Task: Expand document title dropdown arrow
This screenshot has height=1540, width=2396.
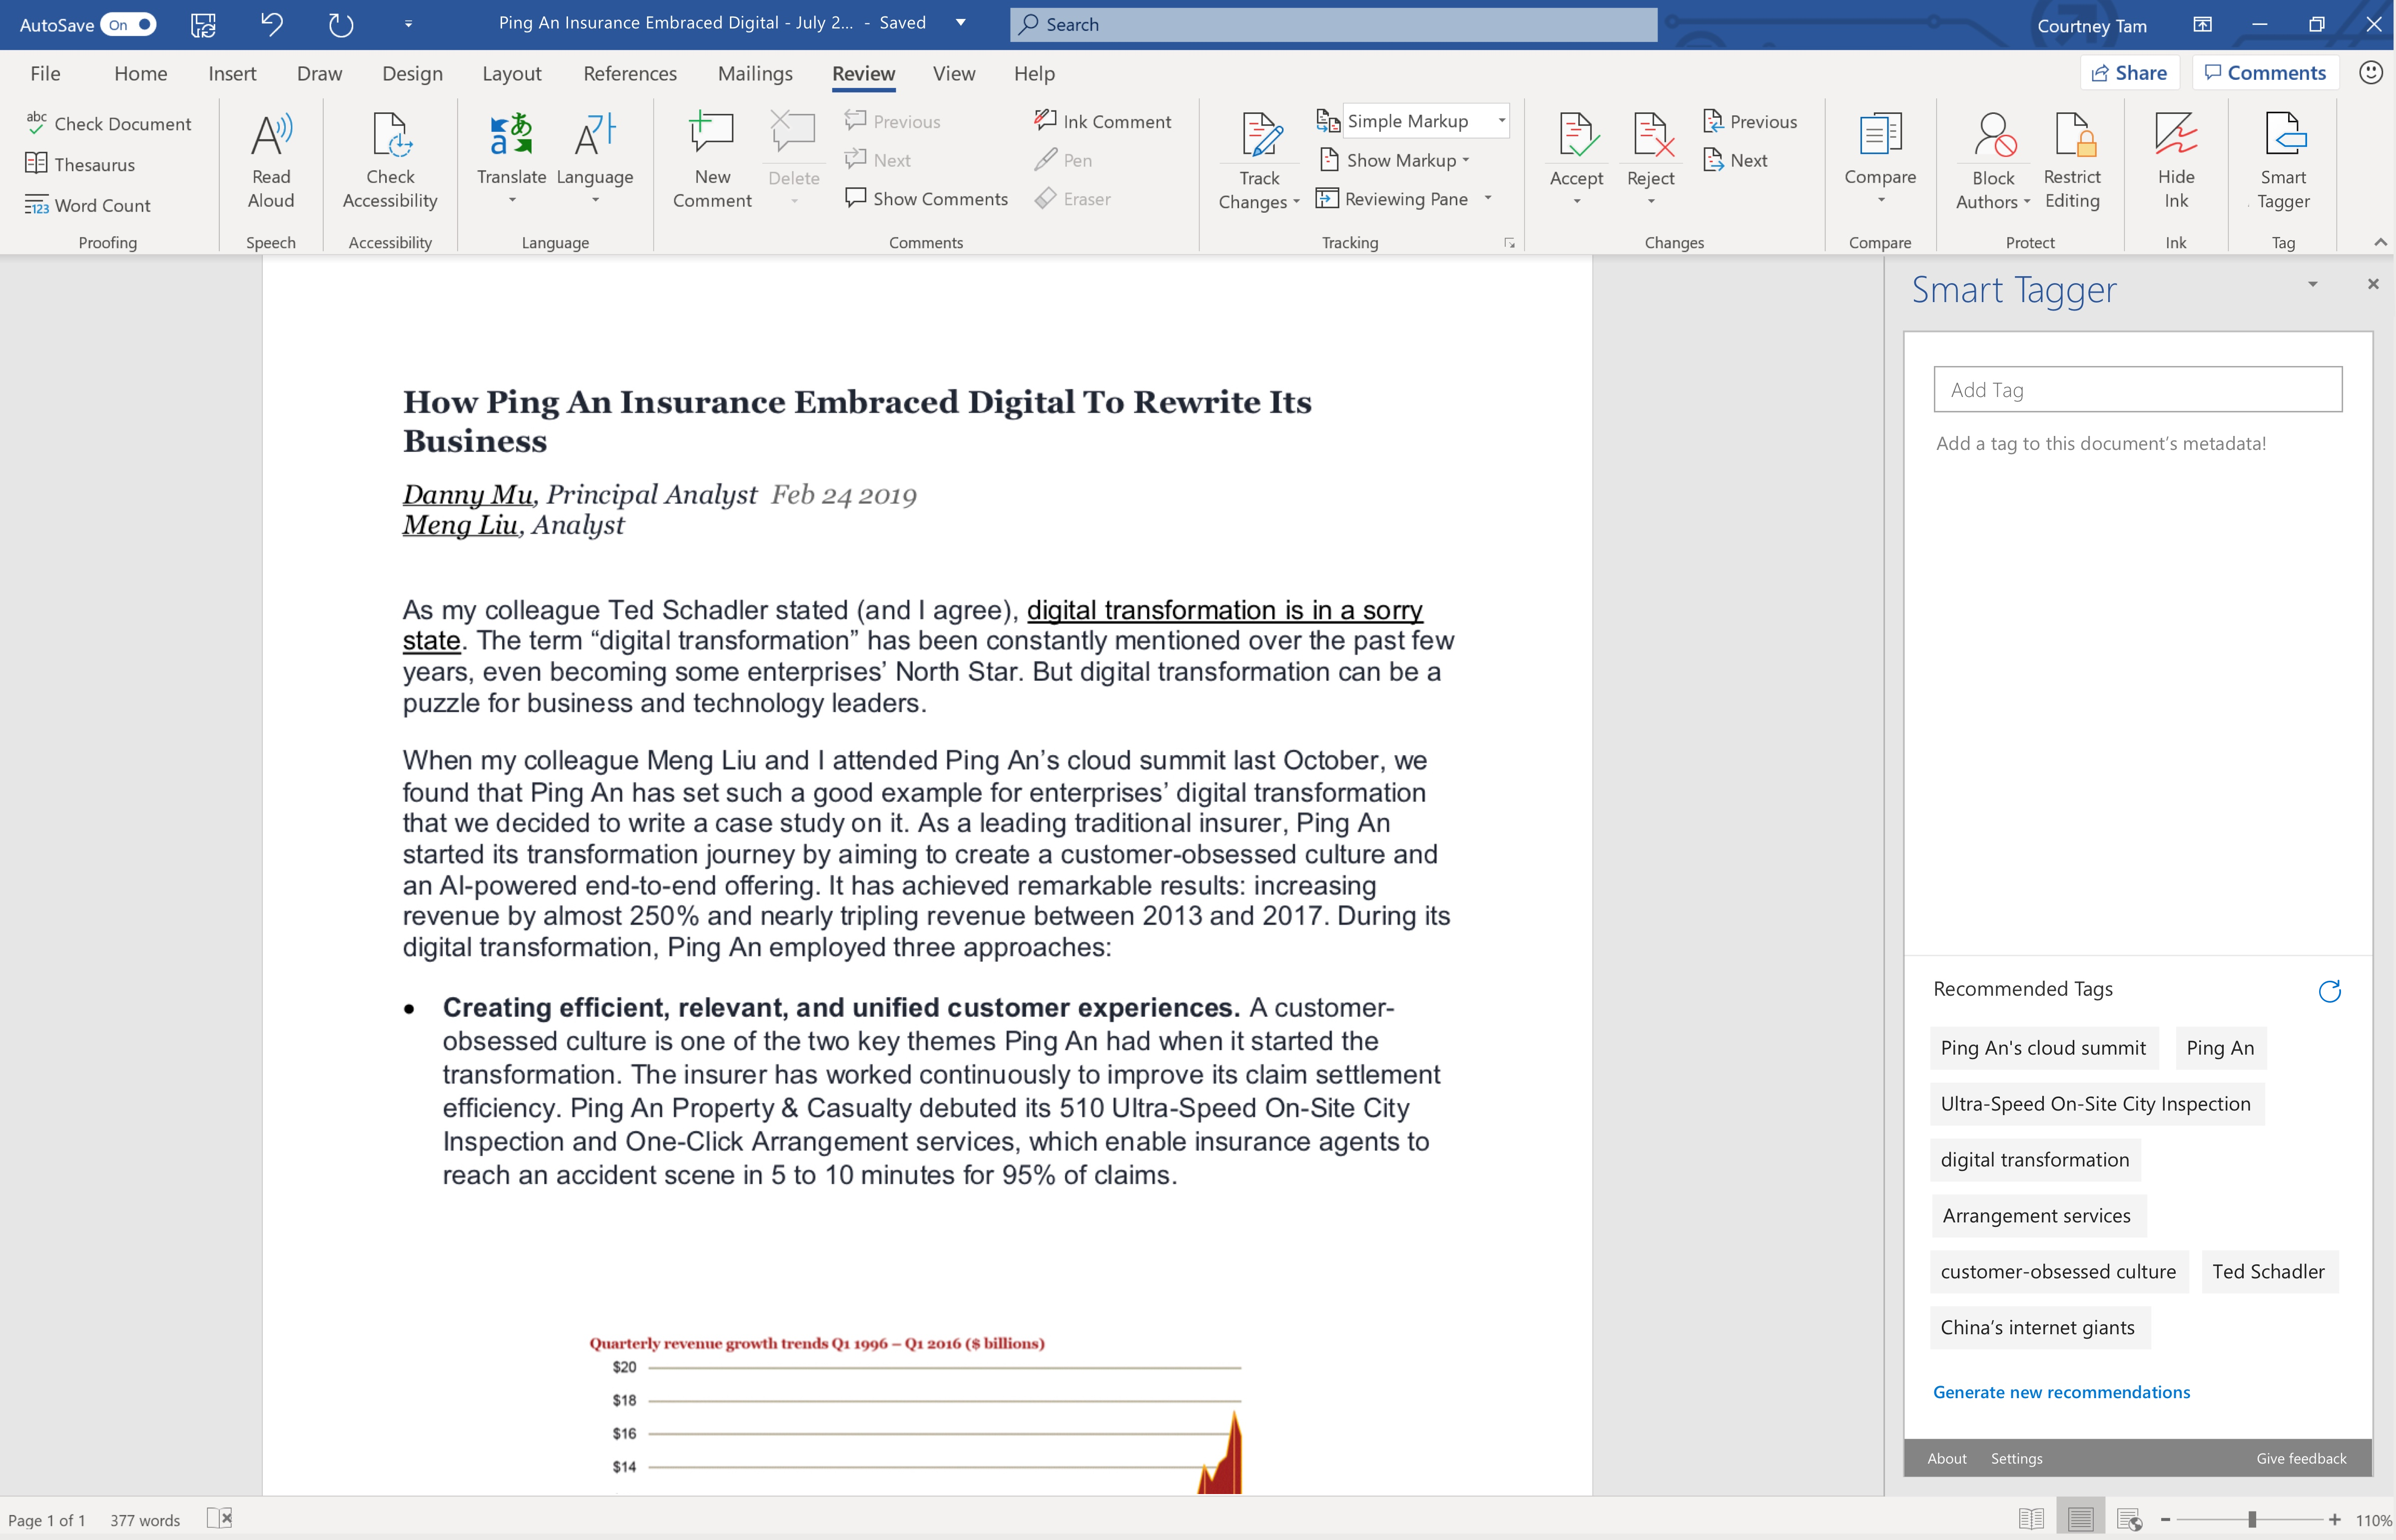Action: (x=960, y=23)
